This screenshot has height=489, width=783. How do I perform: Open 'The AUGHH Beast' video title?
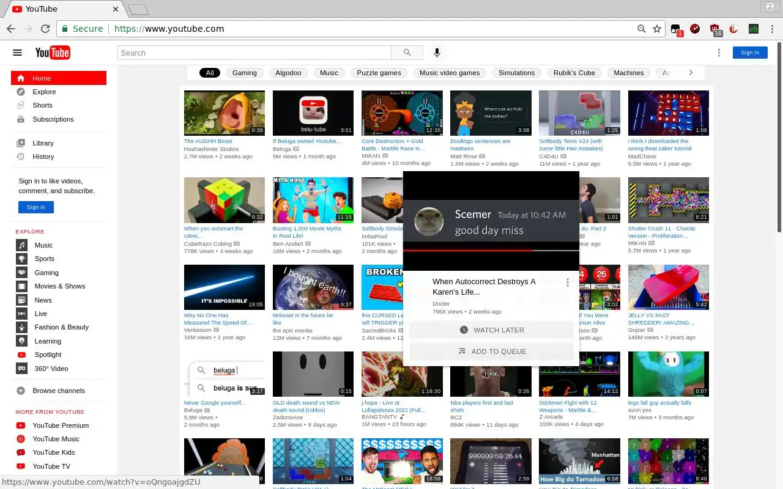208,141
